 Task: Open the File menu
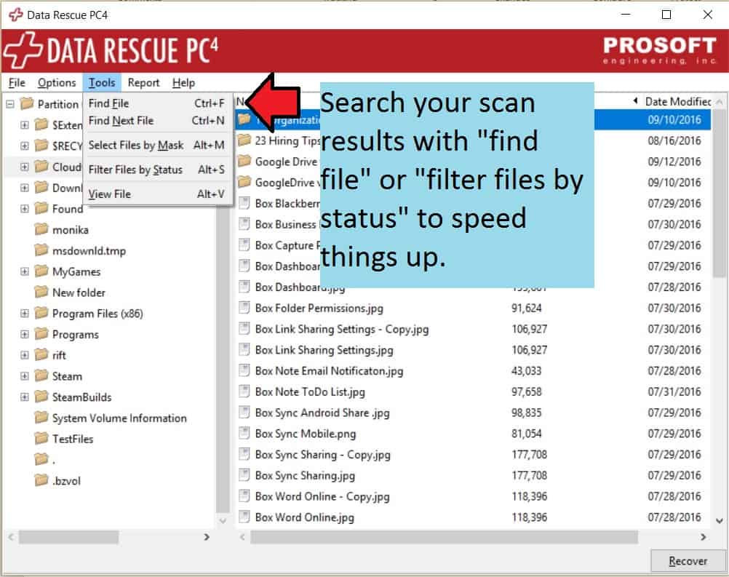[17, 83]
